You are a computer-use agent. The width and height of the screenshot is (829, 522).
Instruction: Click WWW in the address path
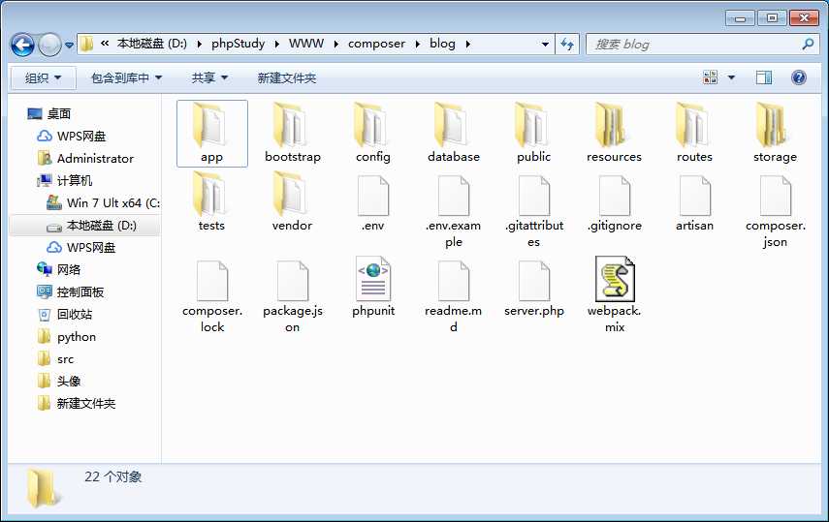[x=306, y=44]
